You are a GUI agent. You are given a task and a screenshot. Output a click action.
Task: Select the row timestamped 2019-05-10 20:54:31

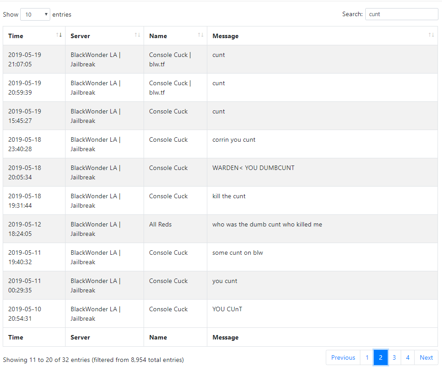coord(220,313)
